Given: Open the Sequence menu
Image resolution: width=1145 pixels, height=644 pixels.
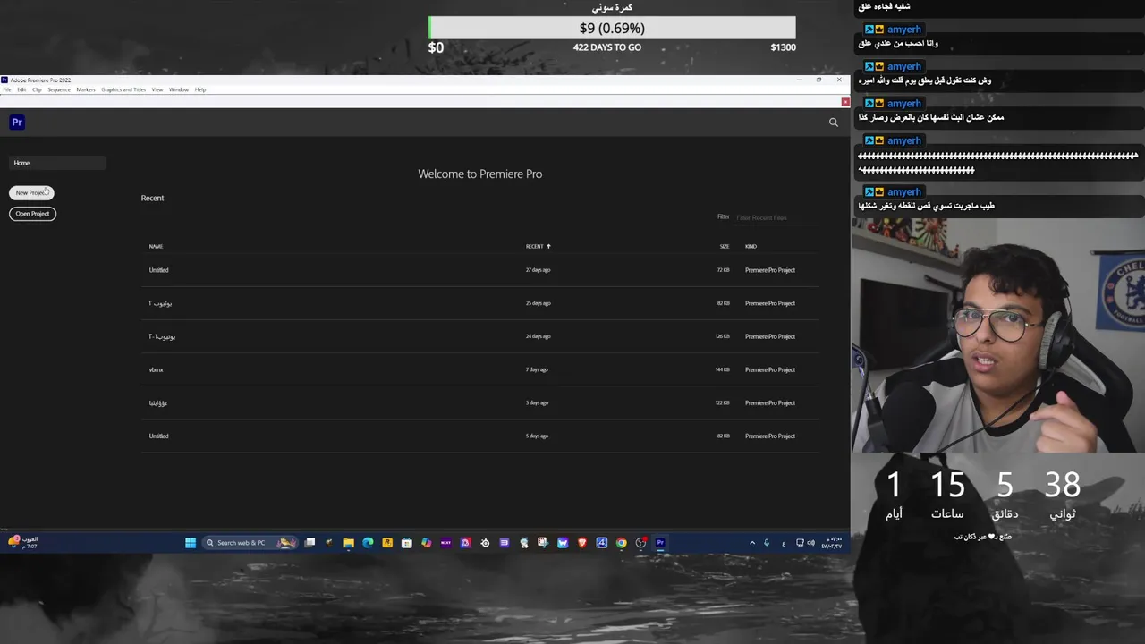Looking at the screenshot, I should [59, 89].
